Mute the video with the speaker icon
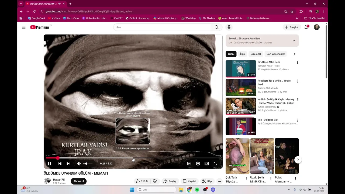The height and width of the screenshot is (194, 345). click(79, 164)
